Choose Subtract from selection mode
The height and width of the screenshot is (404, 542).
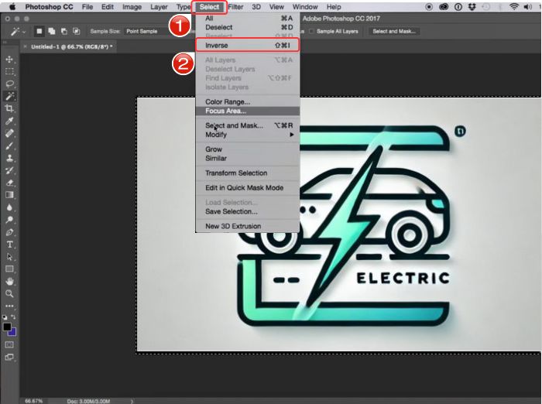(64, 32)
